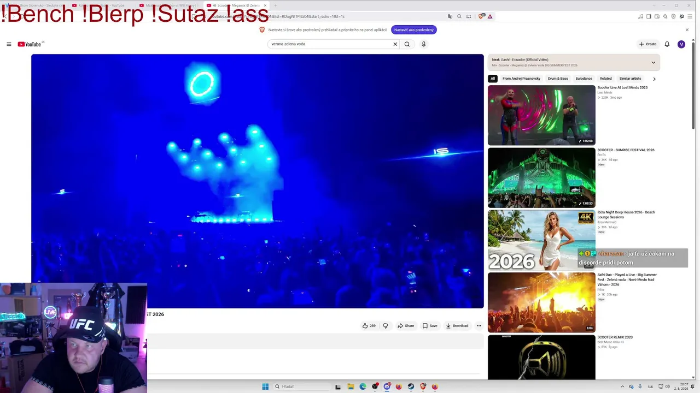Open the SCOOTER REMIX 2020 thumbnail

(541, 358)
